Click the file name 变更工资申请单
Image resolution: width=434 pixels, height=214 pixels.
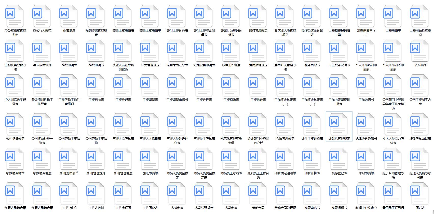tap(150, 31)
